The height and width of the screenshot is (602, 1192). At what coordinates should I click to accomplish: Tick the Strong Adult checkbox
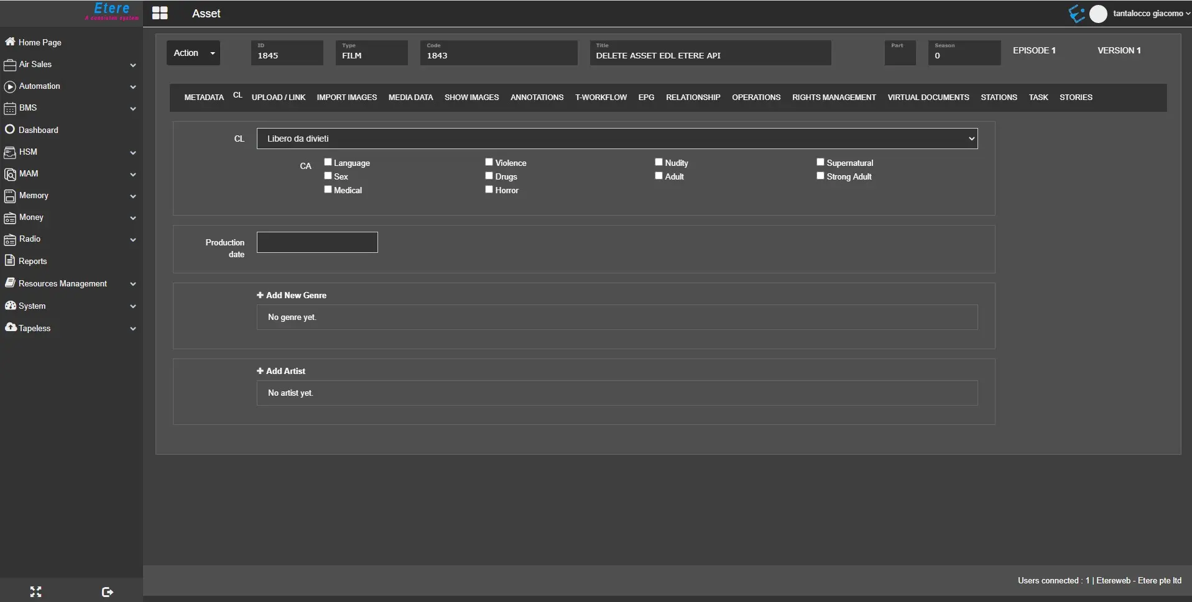tap(820, 176)
